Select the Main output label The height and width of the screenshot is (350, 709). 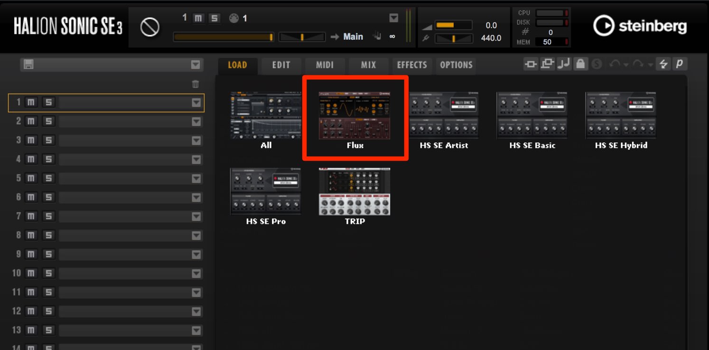[x=353, y=37]
